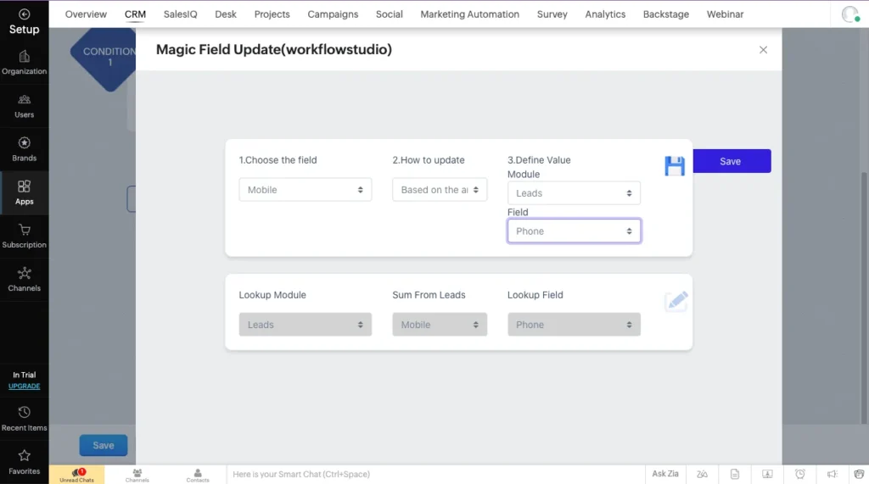The height and width of the screenshot is (484, 869).
Task: Click the UPGRADE link
Action: (x=24, y=387)
